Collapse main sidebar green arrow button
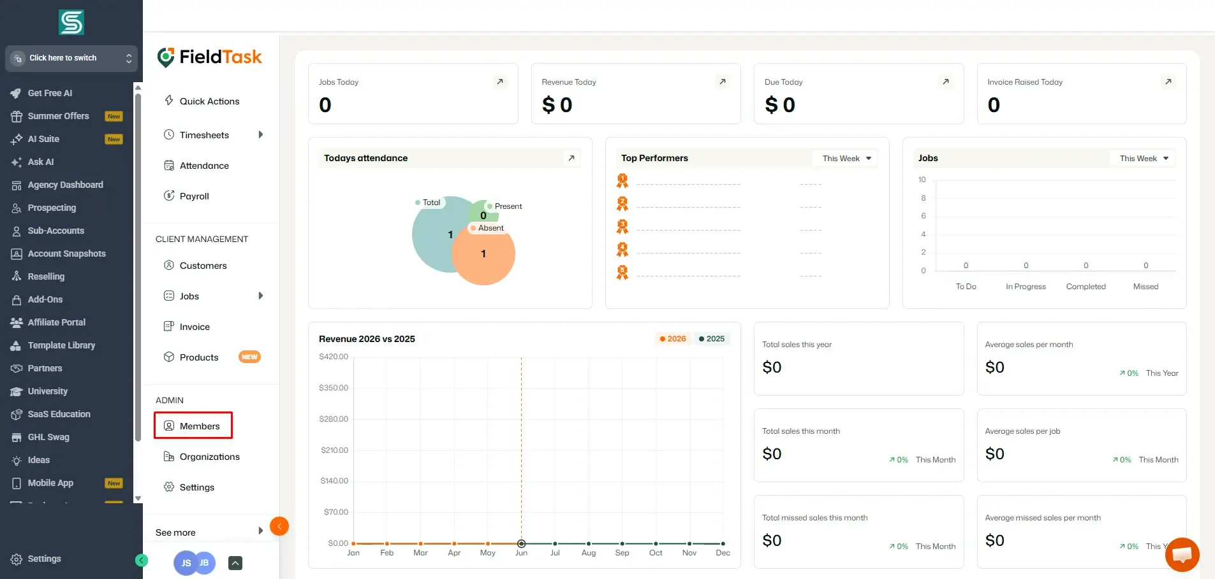 pos(142,560)
